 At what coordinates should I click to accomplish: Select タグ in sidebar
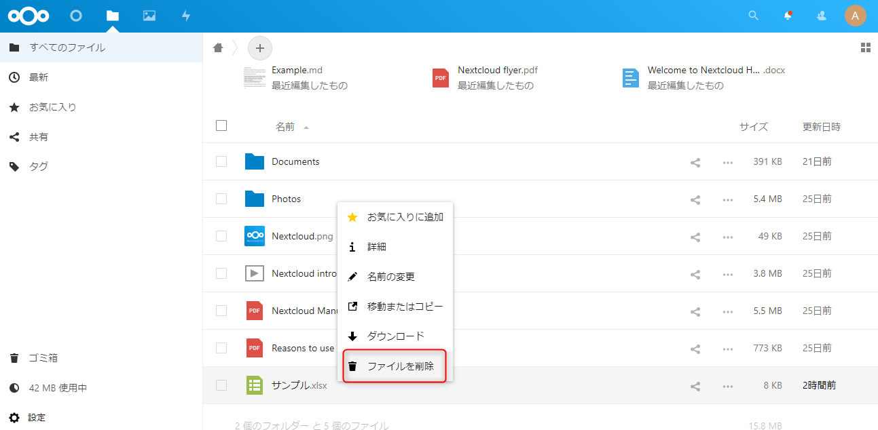101,167
